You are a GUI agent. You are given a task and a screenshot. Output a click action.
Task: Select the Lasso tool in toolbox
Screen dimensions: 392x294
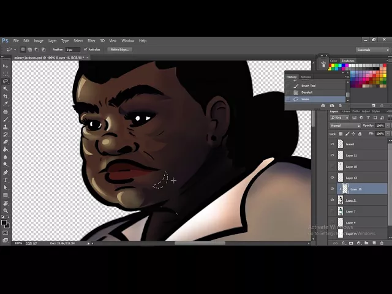pyautogui.click(x=6, y=81)
